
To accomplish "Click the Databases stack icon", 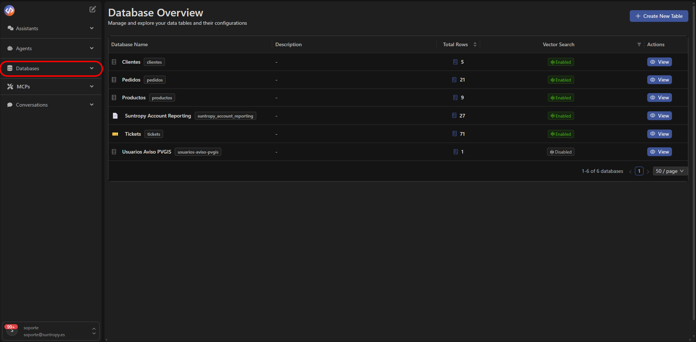I will coord(10,68).
